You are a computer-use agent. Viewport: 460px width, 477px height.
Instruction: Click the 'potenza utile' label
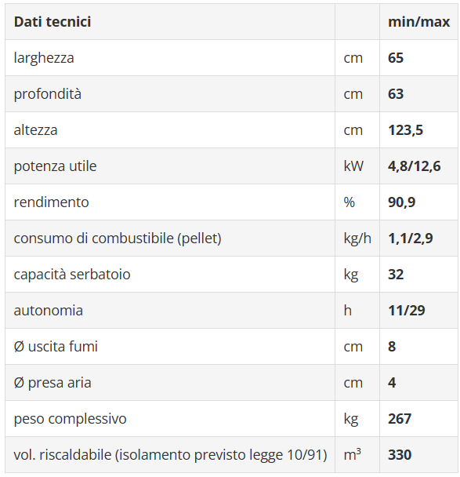[55, 166]
